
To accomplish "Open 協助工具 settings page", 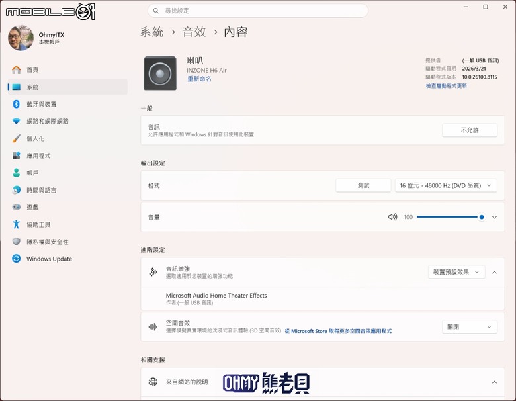I will coord(67,224).
